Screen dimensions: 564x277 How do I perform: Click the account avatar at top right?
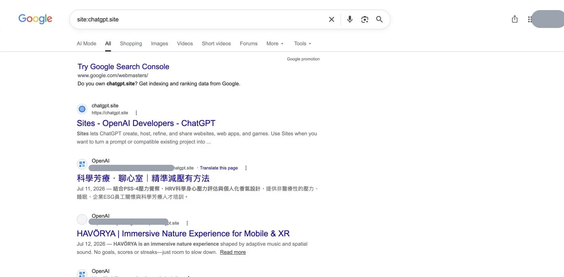(x=548, y=19)
